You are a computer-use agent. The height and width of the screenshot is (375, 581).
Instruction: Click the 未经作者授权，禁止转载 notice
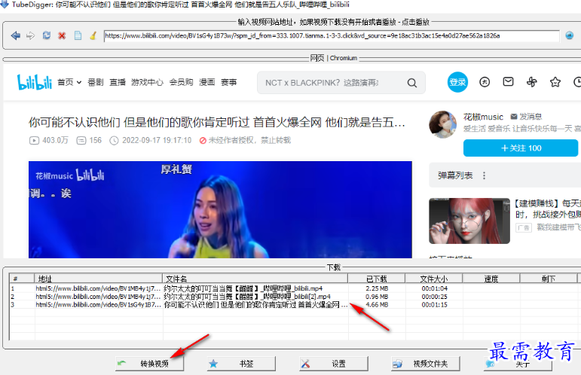246,140
